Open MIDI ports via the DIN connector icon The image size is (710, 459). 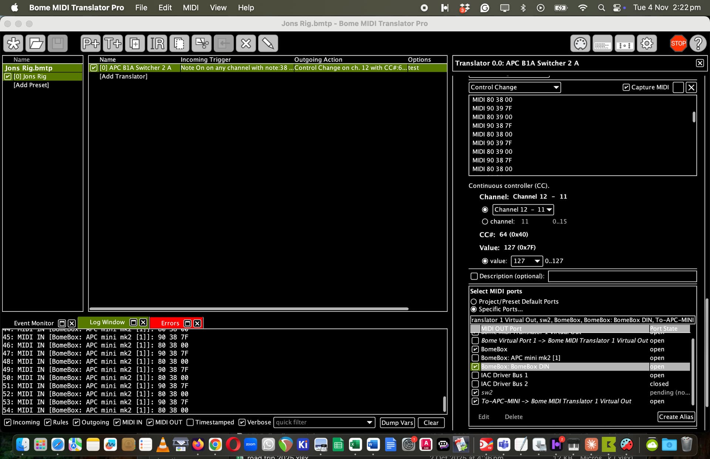click(x=581, y=43)
